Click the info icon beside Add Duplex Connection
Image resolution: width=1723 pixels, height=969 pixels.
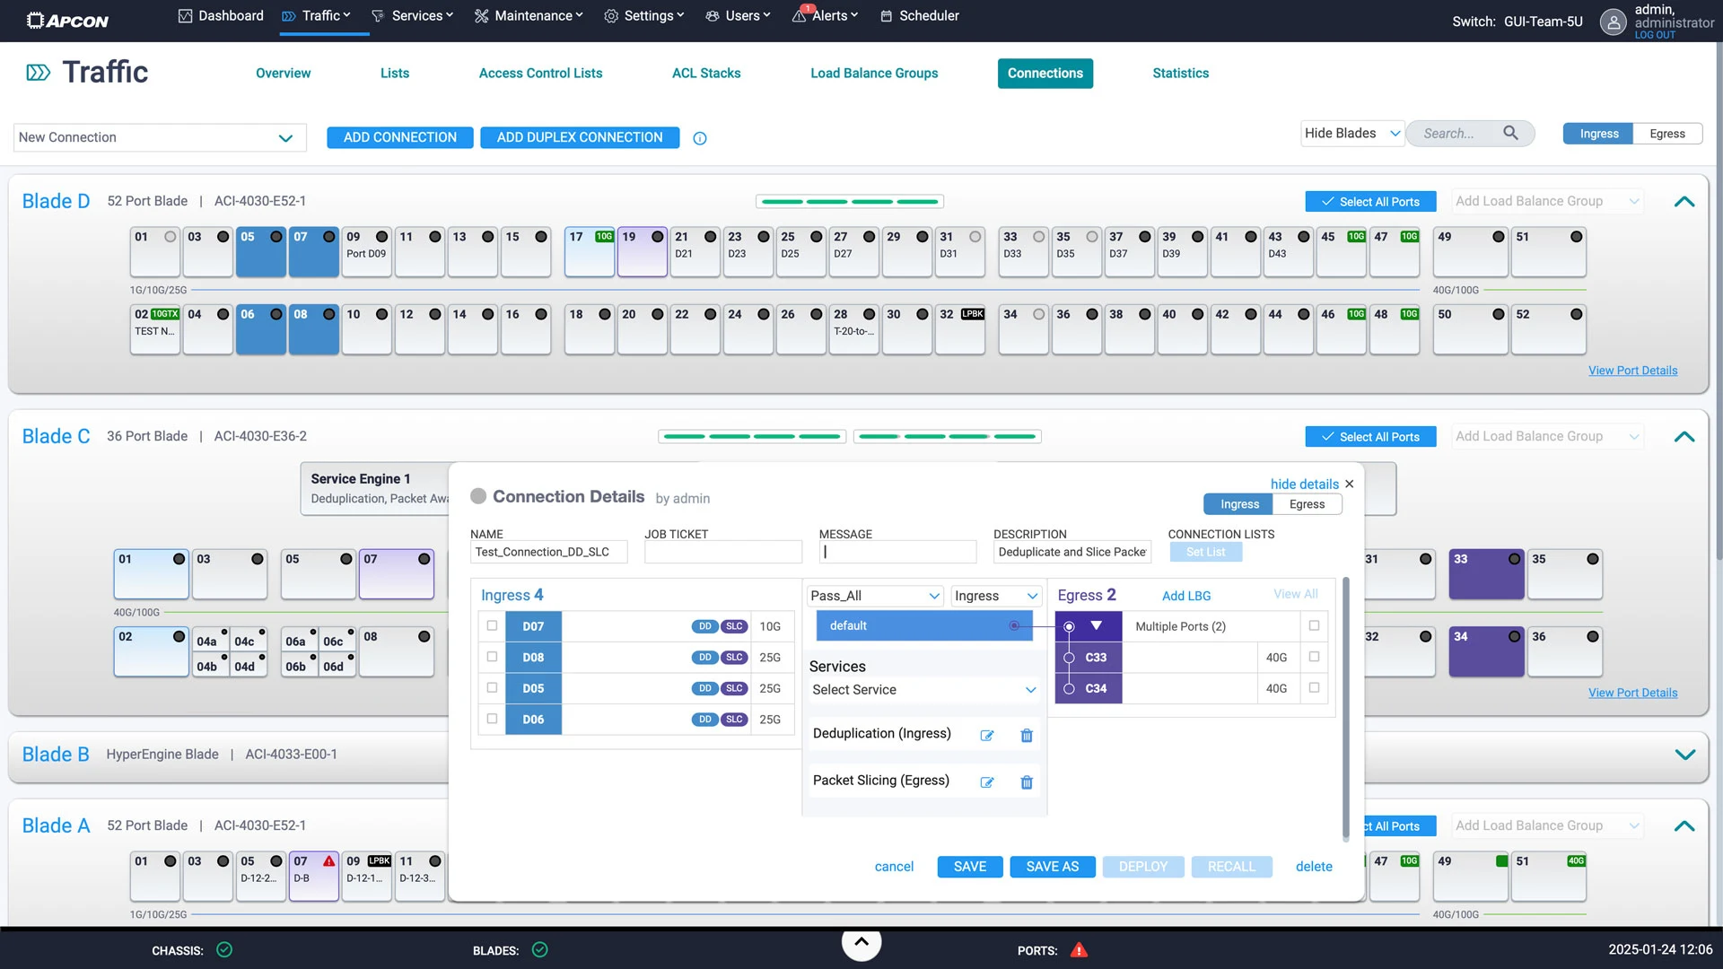click(x=700, y=138)
